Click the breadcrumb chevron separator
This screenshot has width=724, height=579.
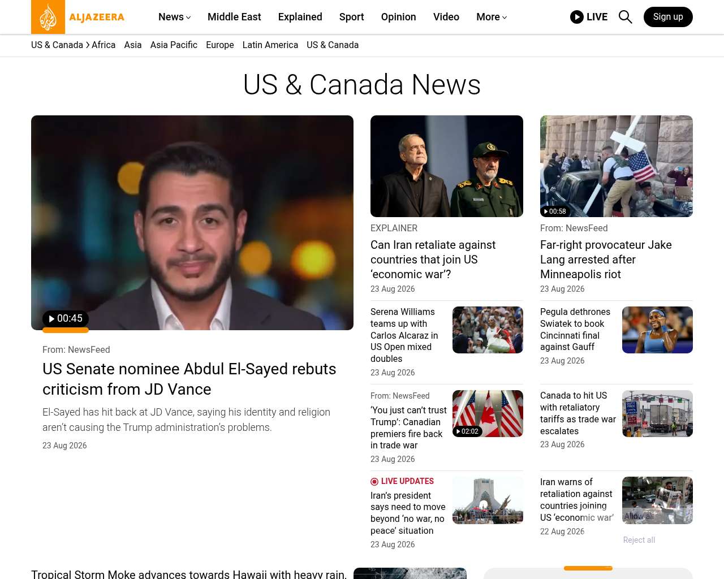click(88, 45)
